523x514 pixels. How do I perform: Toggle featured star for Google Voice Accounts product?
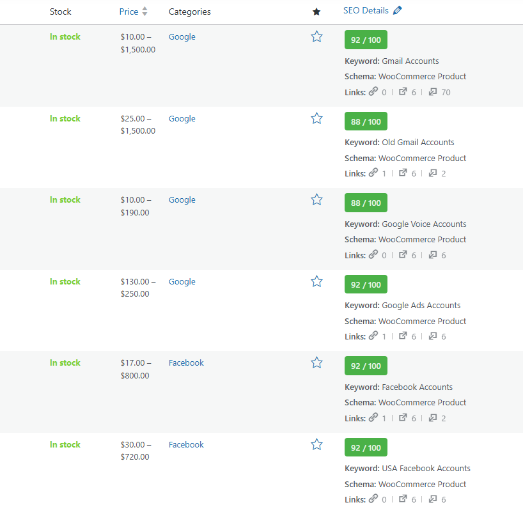coord(316,200)
